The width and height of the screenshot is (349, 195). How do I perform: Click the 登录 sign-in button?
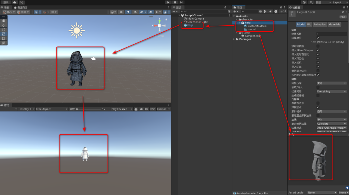coord(6,2)
